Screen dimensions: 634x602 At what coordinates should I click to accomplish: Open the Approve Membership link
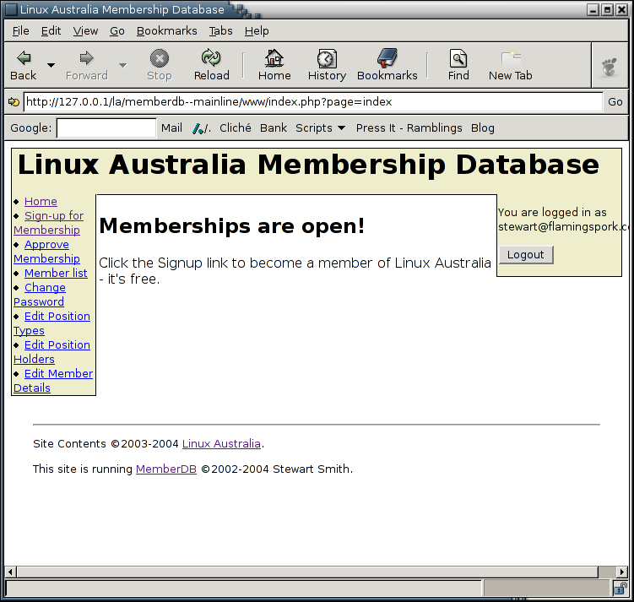[x=46, y=252]
